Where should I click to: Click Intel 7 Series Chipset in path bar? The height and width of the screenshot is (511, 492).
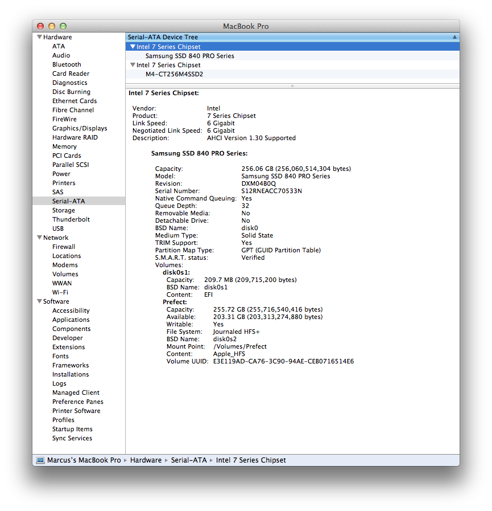pyautogui.click(x=251, y=460)
